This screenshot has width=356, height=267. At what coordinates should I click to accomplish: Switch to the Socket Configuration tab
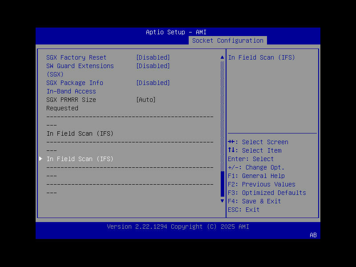coord(227,40)
